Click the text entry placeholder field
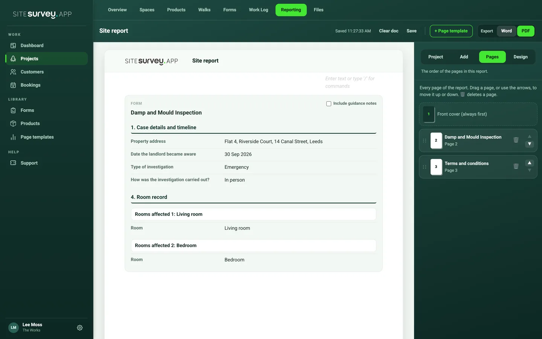This screenshot has width=542, height=339. tap(350, 82)
